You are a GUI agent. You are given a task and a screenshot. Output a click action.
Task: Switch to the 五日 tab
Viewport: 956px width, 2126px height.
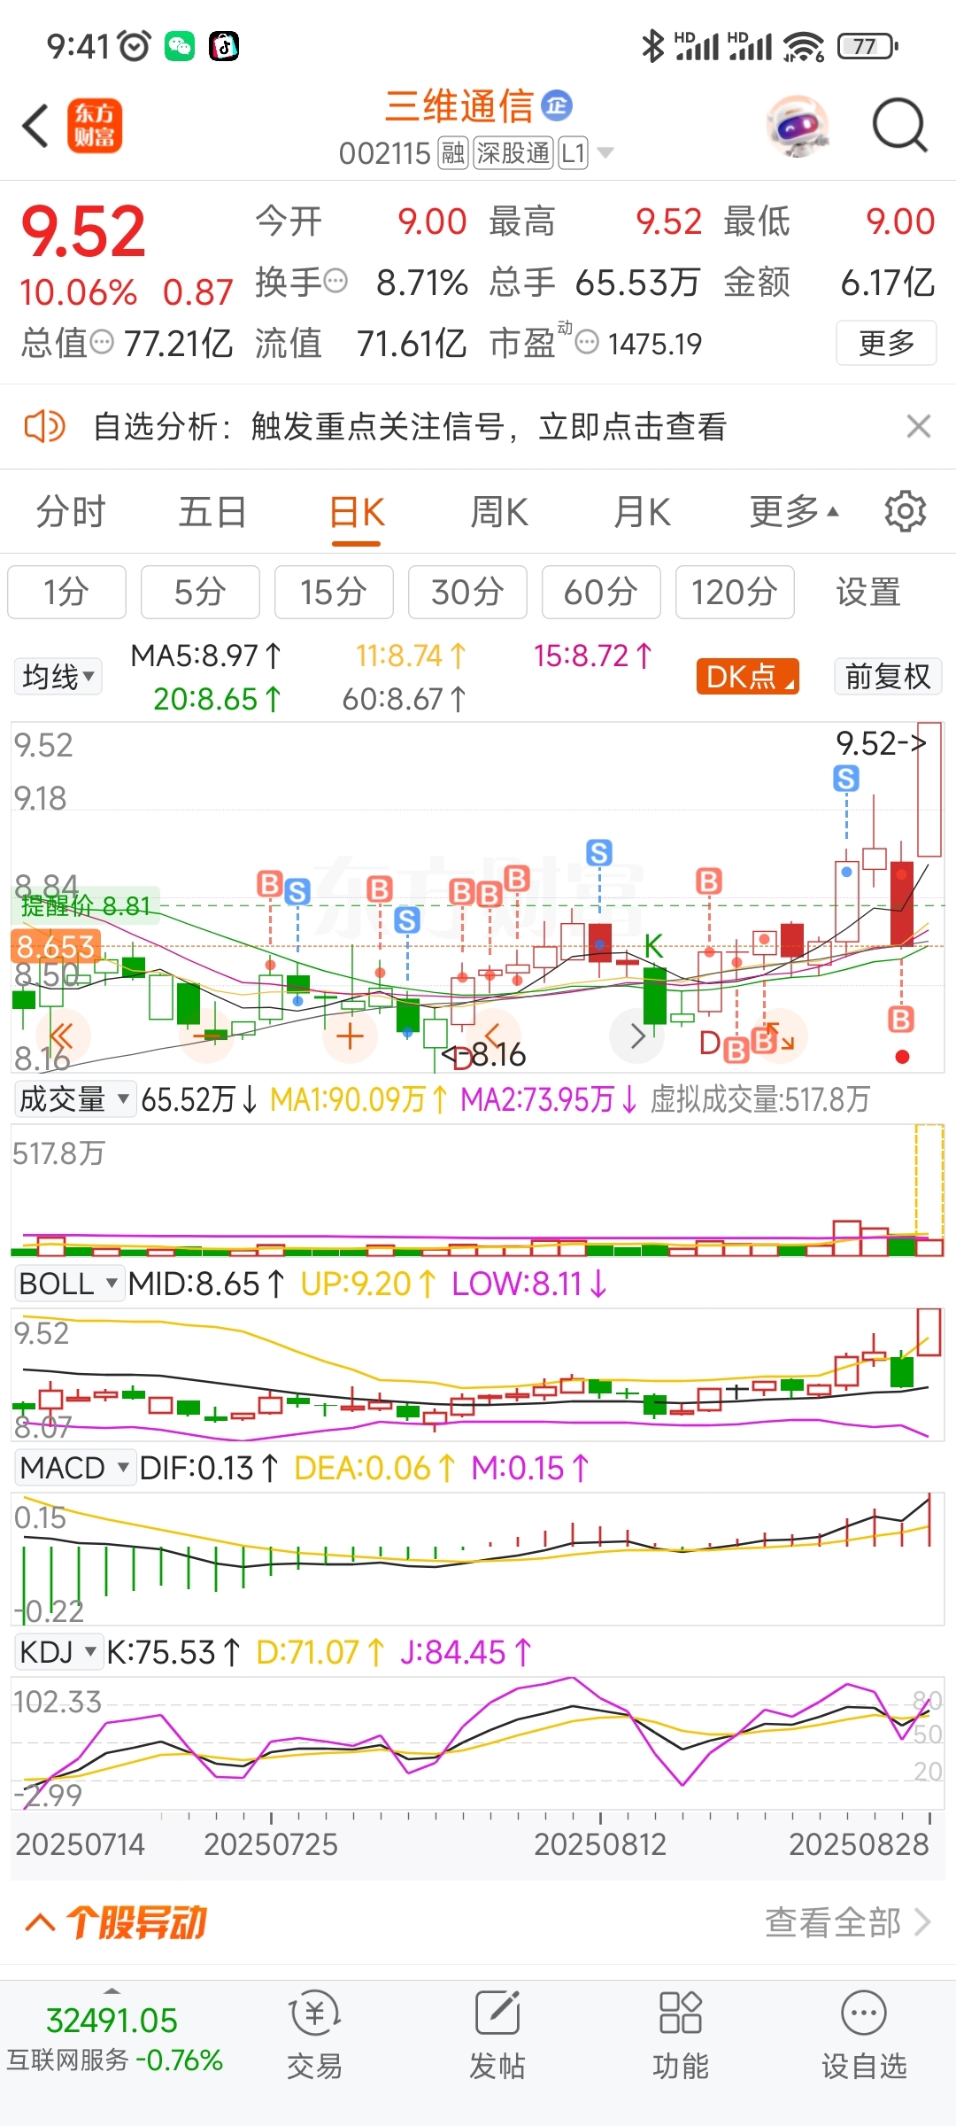[212, 512]
